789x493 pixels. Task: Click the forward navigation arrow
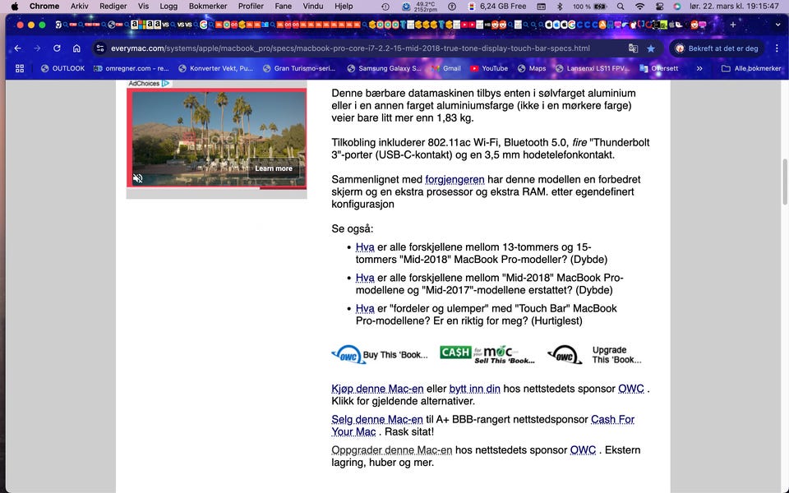click(37, 48)
